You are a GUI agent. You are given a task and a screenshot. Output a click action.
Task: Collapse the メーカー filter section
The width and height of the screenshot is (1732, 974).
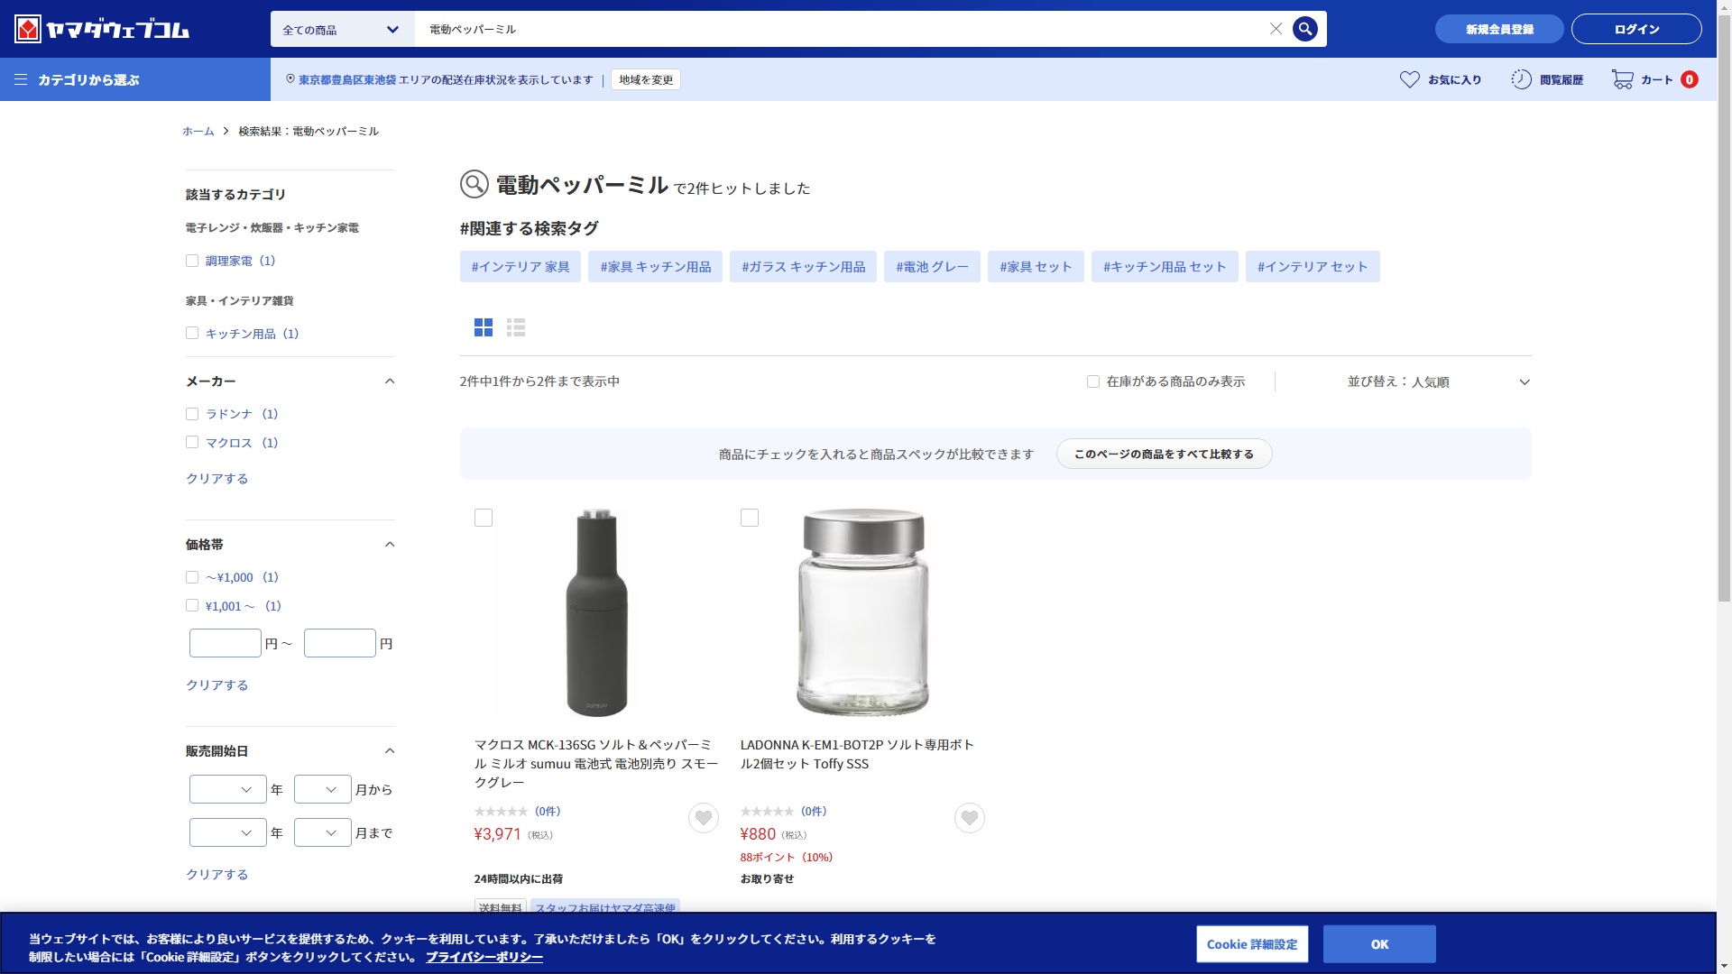click(x=390, y=381)
